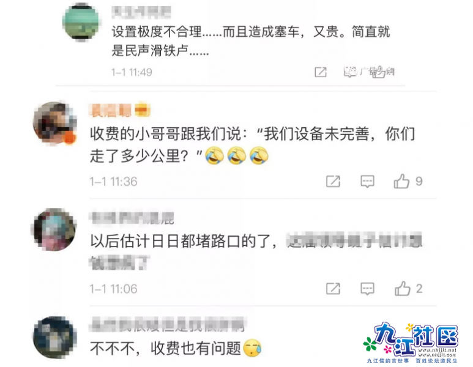The height and width of the screenshot is (367, 473).
Task: Click the 九江社区 logo watermark
Action: [x=412, y=343]
